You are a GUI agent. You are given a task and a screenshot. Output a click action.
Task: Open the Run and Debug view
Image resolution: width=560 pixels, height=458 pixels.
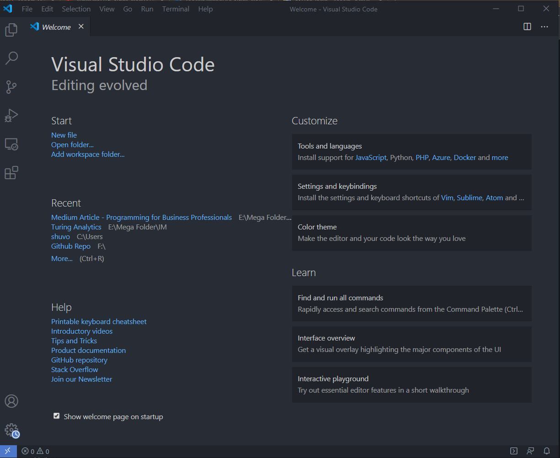point(11,115)
